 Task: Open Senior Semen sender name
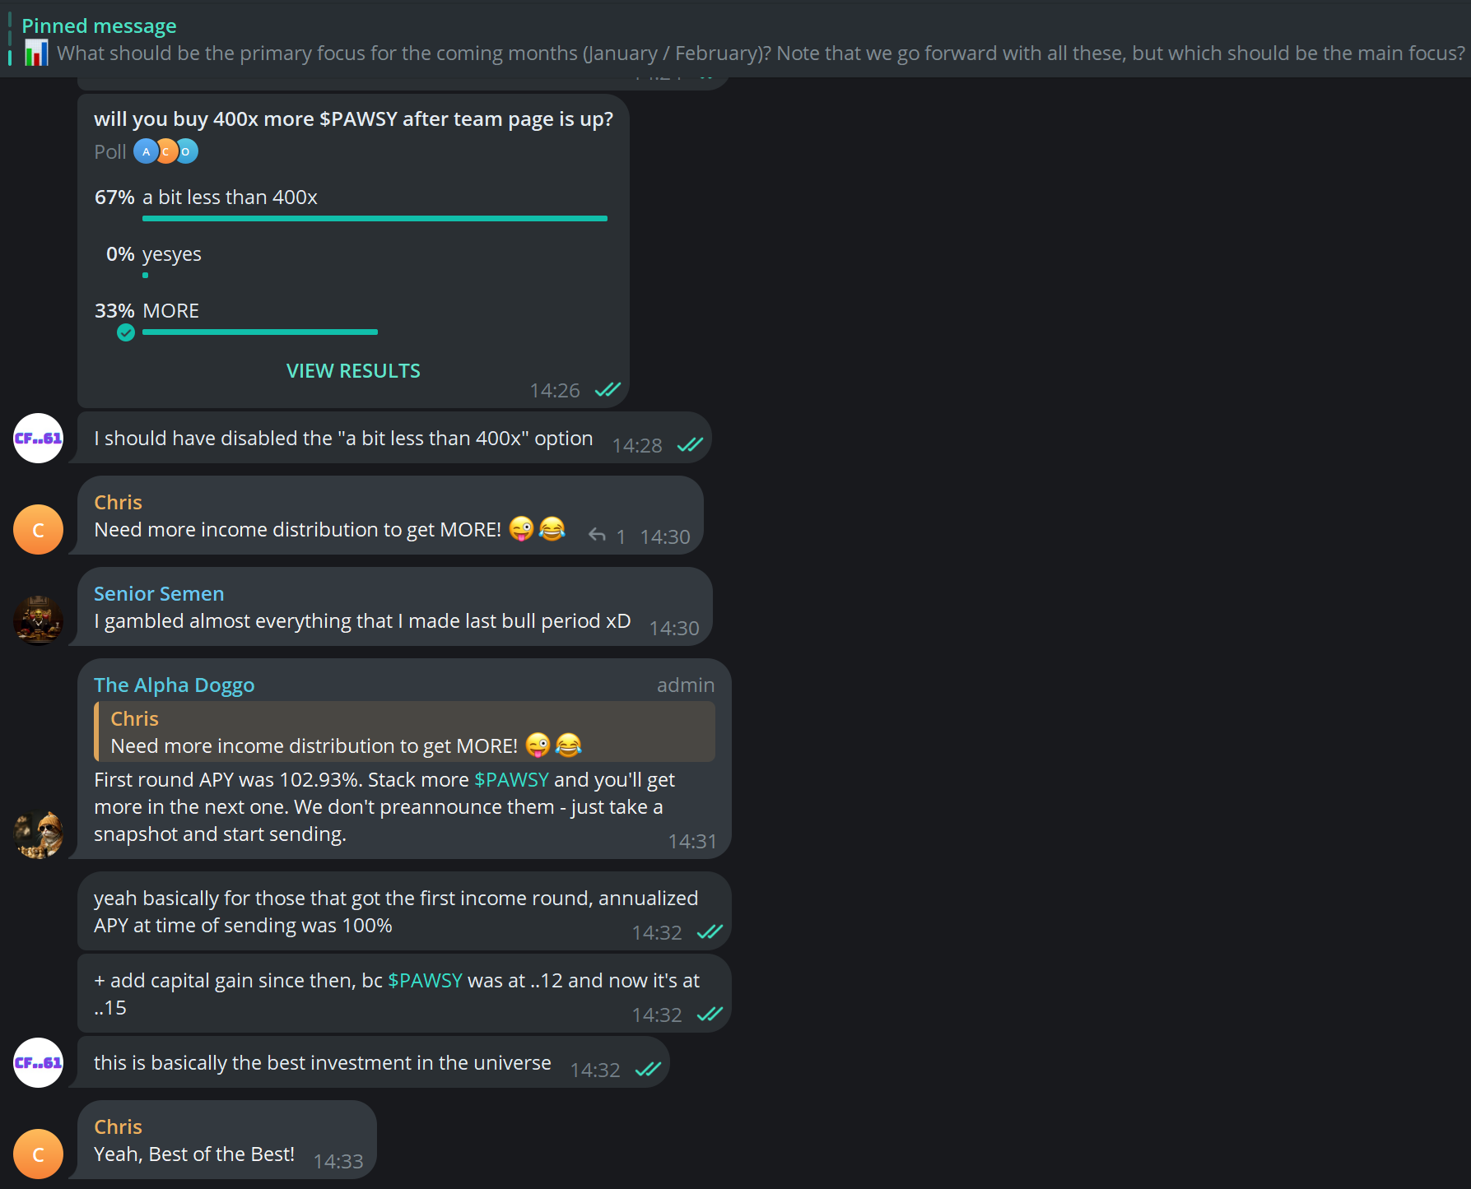[159, 593]
